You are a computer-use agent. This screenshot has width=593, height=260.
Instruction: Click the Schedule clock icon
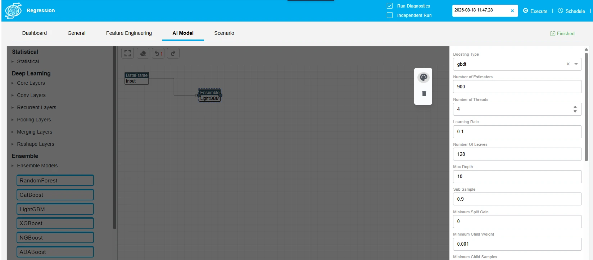tap(560, 11)
